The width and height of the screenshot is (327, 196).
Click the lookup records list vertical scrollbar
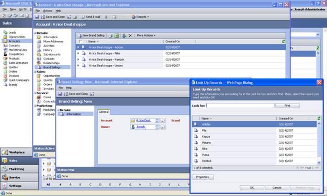click(x=319, y=143)
